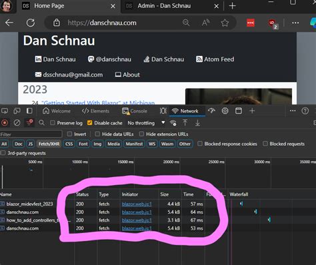
Task: Click the network Filter text field
Action: 31,134
